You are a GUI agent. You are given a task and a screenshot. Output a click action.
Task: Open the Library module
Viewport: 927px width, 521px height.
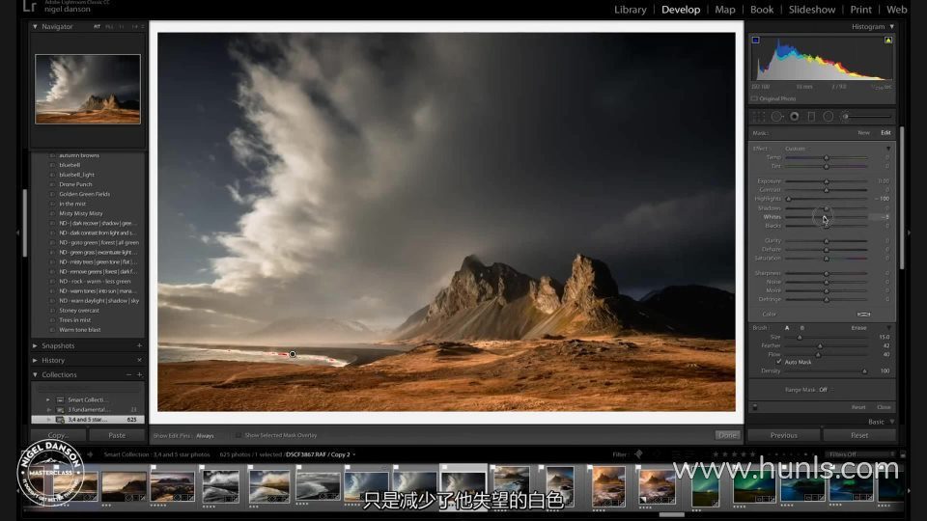pos(631,10)
